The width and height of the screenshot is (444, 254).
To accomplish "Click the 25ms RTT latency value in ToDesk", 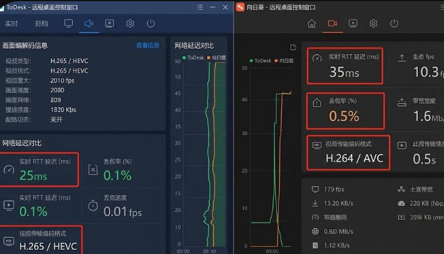I will [33, 175].
